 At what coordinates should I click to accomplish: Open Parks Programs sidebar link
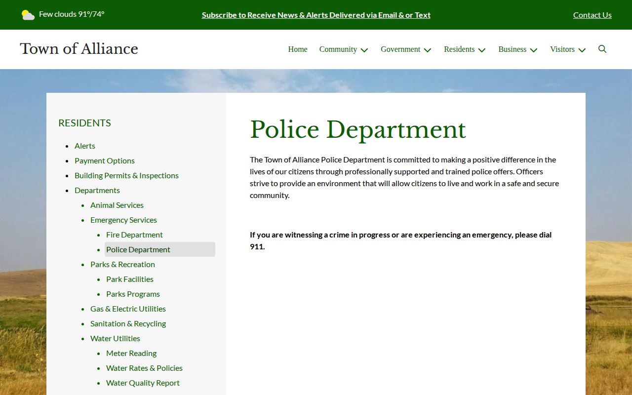pos(133,294)
